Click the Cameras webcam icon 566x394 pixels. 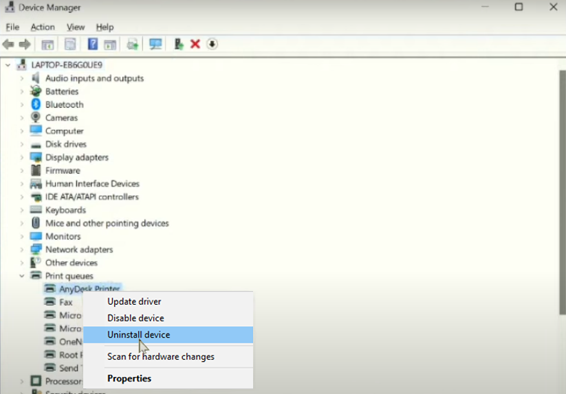tap(36, 117)
